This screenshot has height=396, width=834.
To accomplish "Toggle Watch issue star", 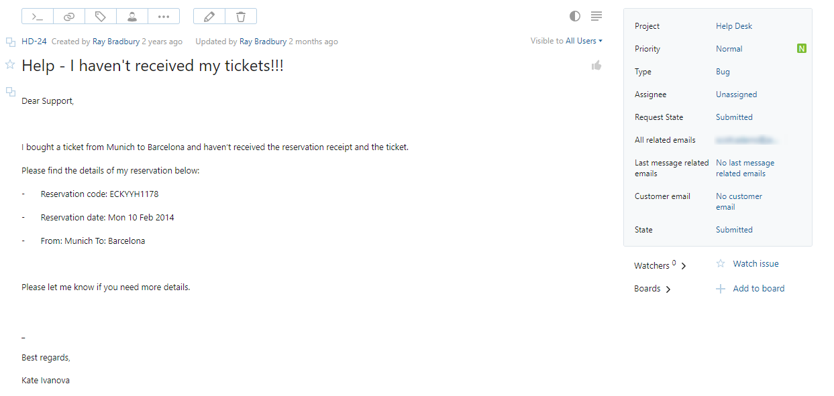I will click(x=721, y=264).
